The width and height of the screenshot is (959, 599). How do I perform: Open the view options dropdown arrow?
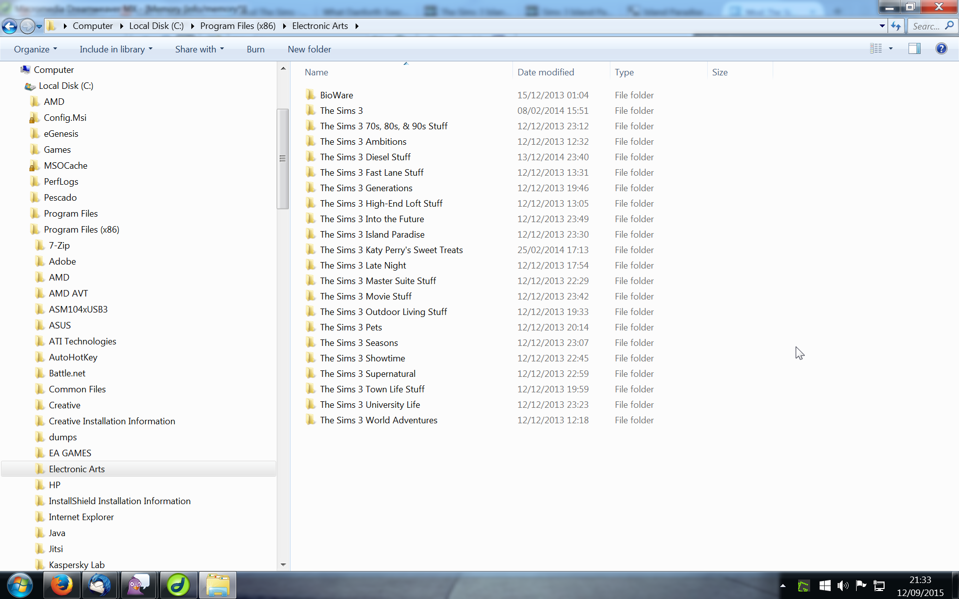(x=891, y=48)
